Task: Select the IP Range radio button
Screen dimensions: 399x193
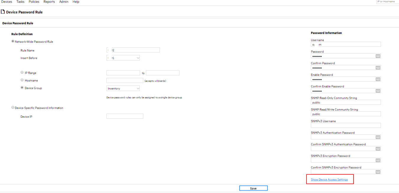Action: tap(22, 72)
